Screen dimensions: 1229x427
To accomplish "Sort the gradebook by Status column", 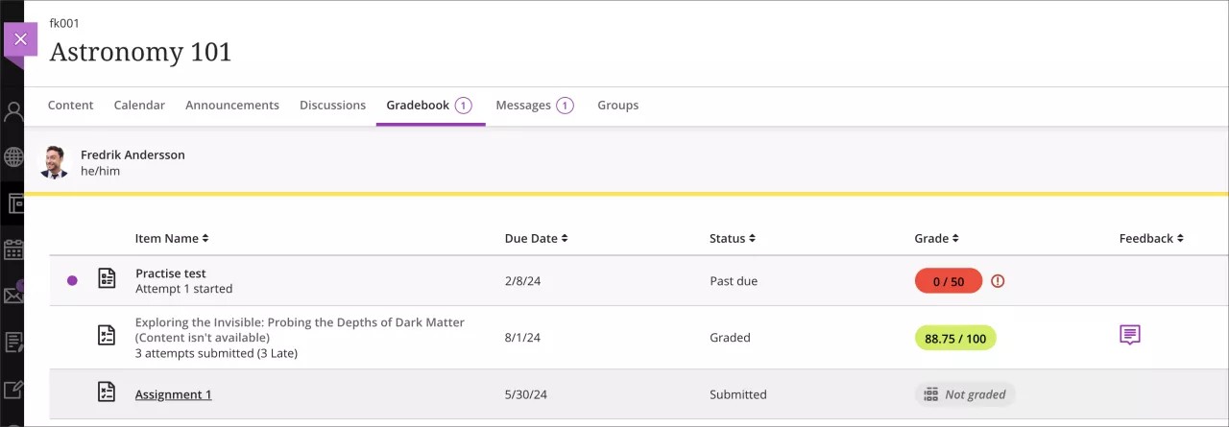I will tap(732, 238).
